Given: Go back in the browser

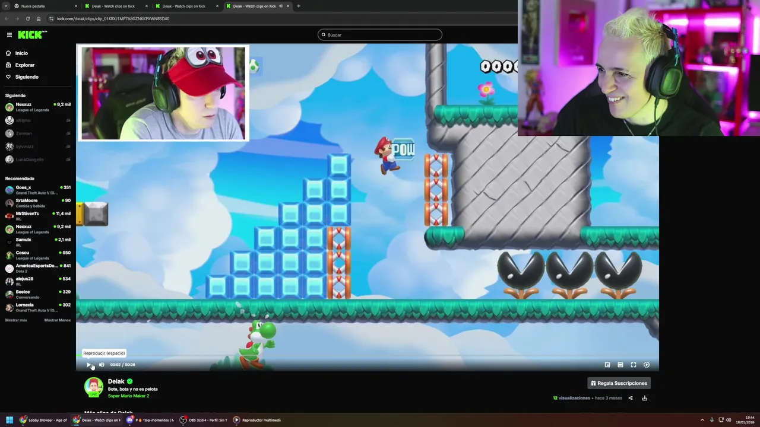Looking at the screenshot, I should 7,18.
